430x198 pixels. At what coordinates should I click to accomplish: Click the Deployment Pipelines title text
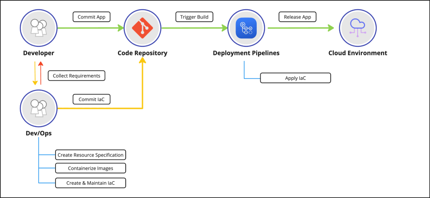coord(246,53)
